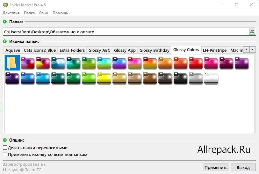Image resolution: width=259 pixels, height=174 pixels.
Task: Open the Помощь menu
Action: 60,13
